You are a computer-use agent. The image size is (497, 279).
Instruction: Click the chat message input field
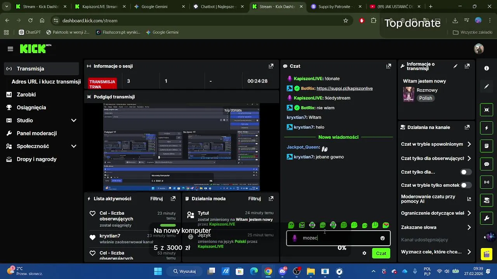[338, 238]
